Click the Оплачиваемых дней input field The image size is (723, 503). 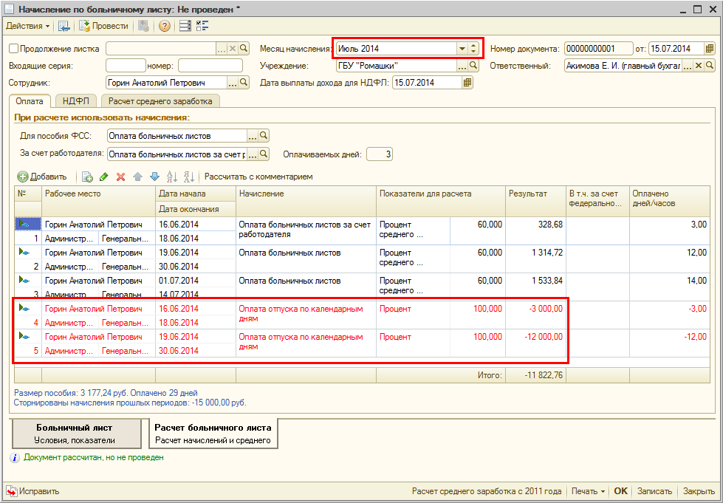point(379,154)
